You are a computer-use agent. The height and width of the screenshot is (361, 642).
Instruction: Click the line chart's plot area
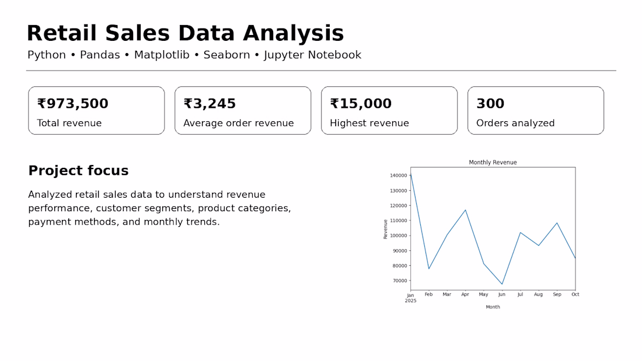tap(493, 229)
